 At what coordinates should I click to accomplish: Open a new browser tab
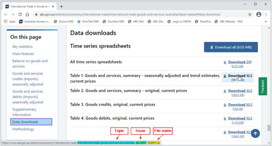pyautogui.click(x=61, y=6)
